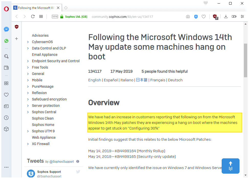Bookmark this page with the heart icon
249x179 pixels.
click(203, 17)
